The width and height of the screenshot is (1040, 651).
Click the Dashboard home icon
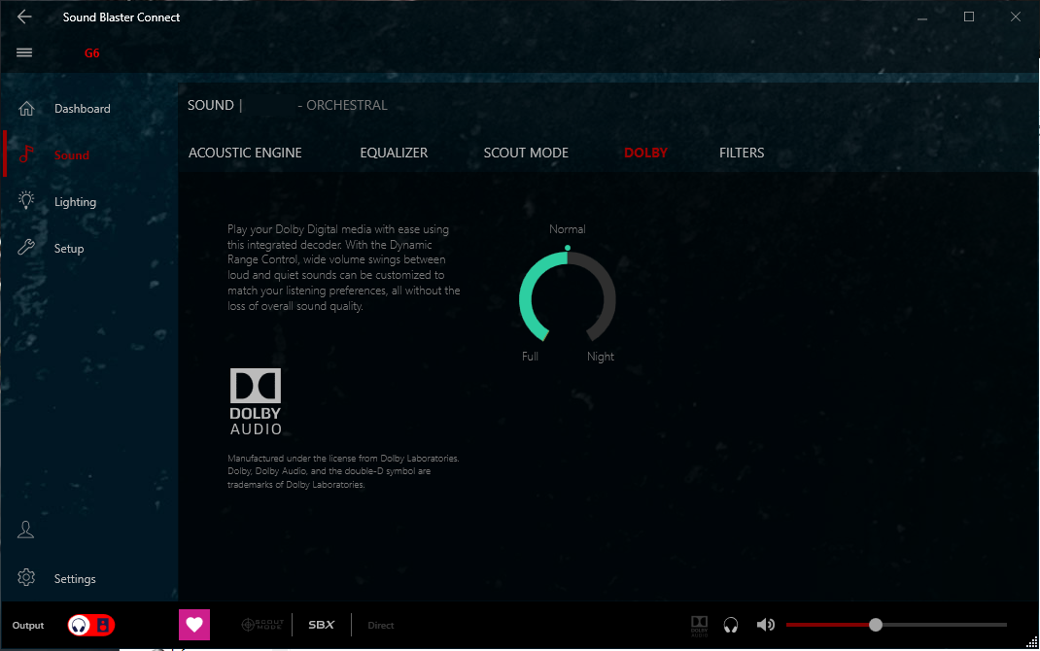26,108
